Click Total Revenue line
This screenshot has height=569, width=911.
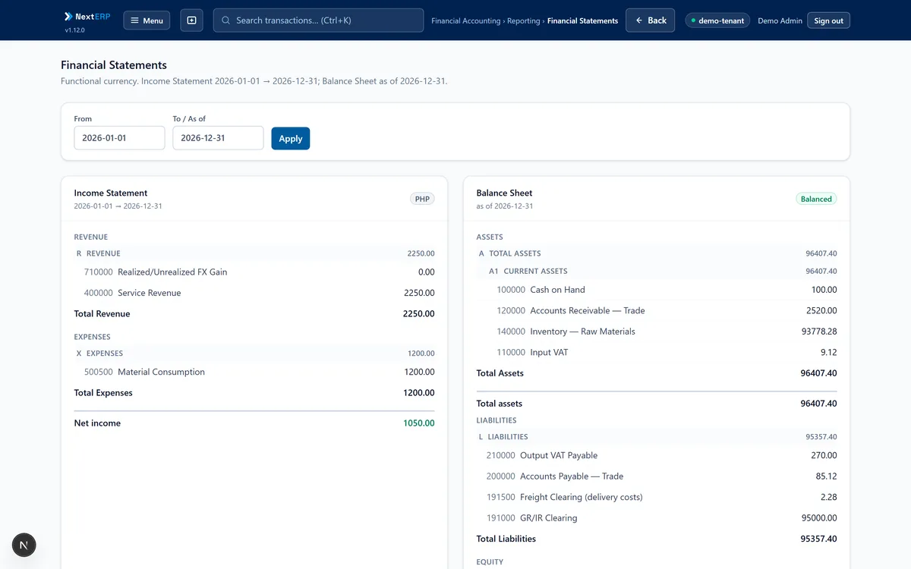tap(254, 313)
